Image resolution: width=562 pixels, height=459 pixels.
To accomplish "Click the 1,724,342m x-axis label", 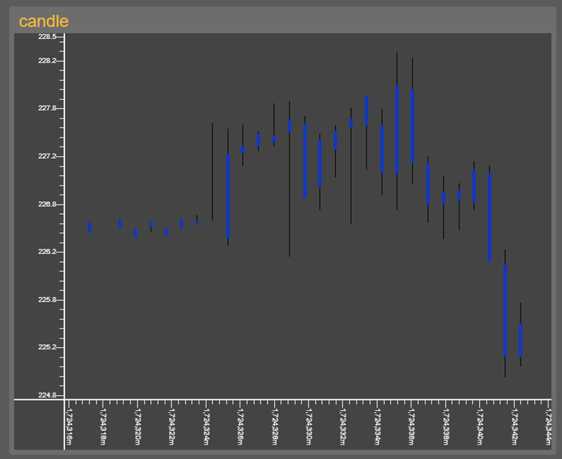I will click(514, 426).
